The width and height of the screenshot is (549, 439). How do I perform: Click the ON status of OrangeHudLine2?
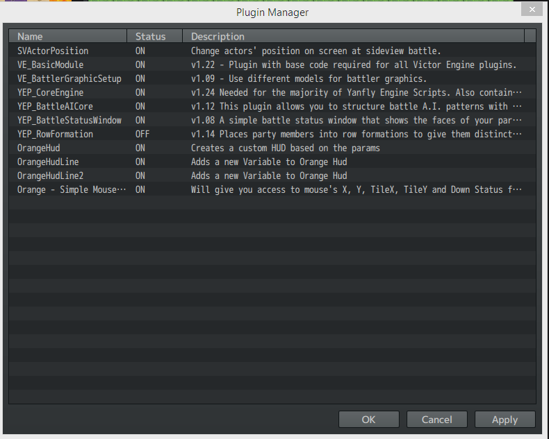(140, 176)
